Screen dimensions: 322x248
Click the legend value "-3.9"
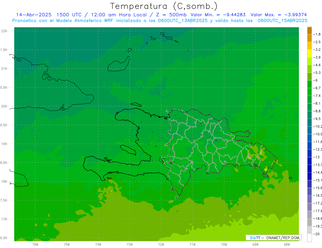[x=317, y=57]
